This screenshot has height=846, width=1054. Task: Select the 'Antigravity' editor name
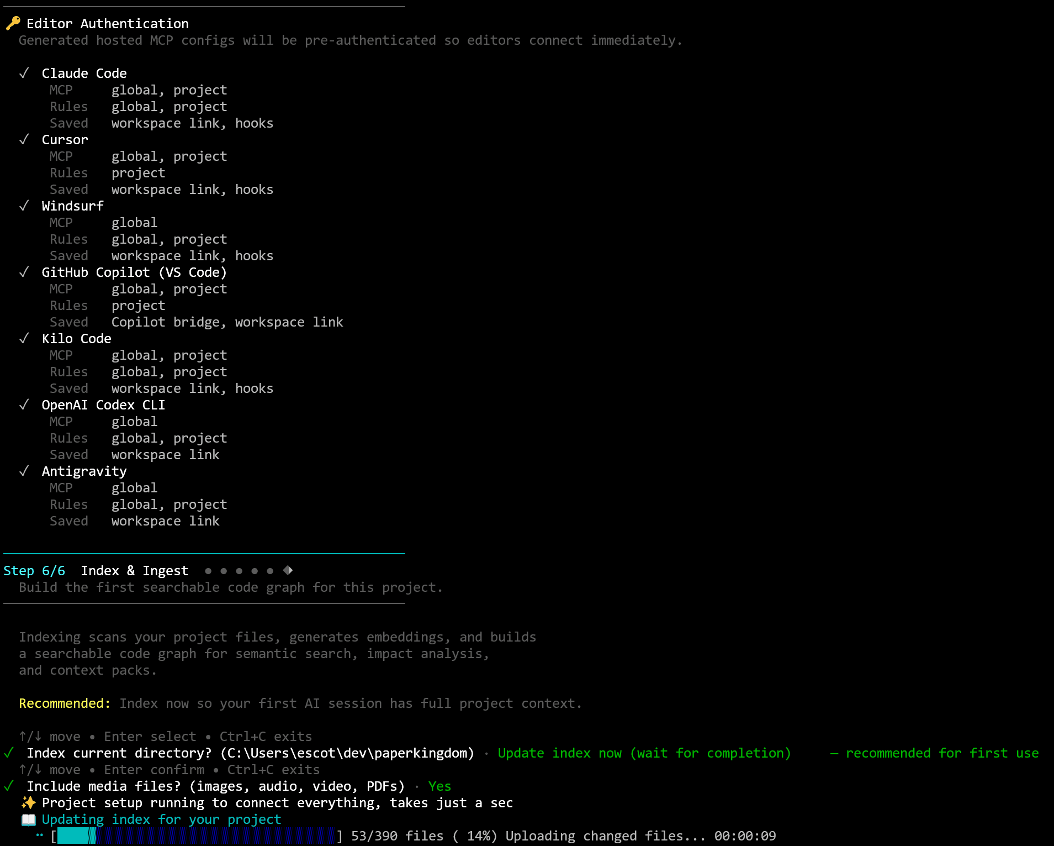click(84, 471)
